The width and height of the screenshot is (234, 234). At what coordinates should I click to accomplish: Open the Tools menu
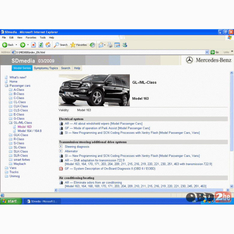tap(43, 37)
